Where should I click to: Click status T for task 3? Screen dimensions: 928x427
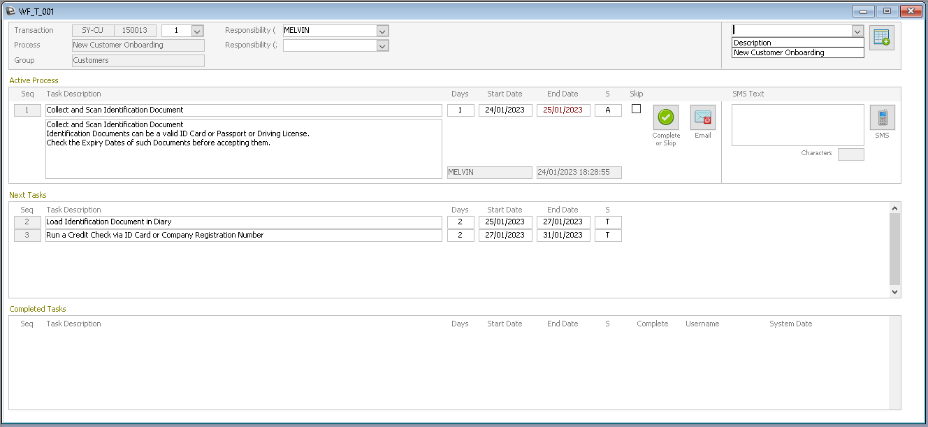(608, 236)
